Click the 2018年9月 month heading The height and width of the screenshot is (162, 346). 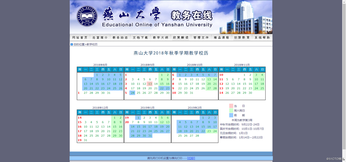pos(148,65)
